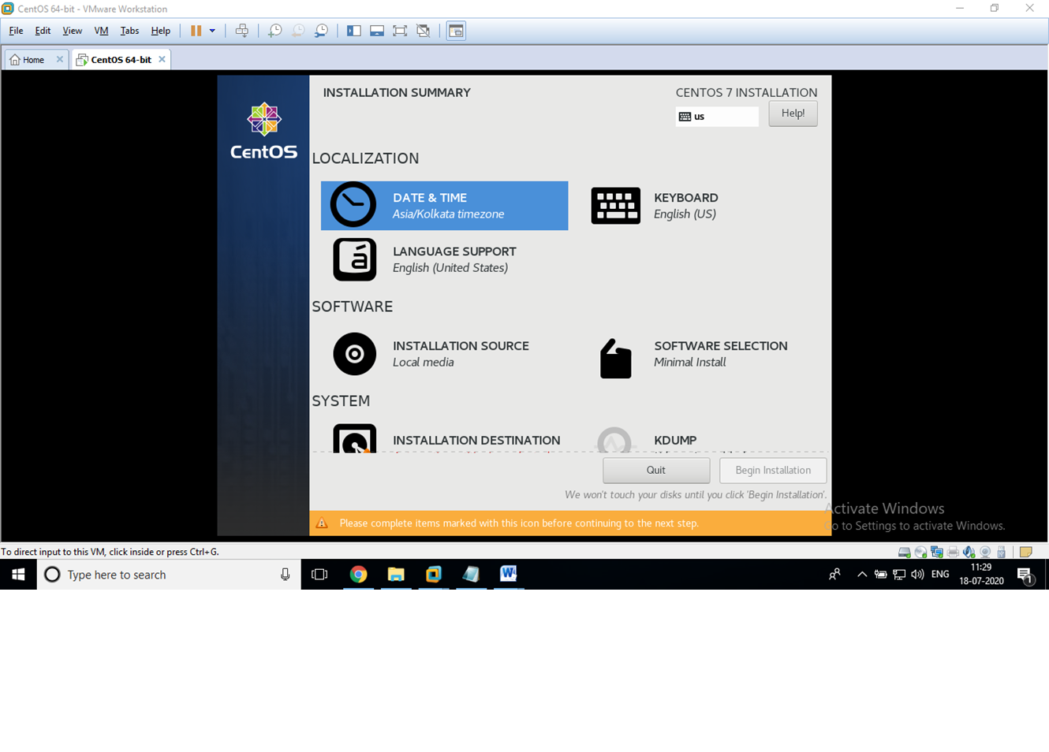Image resolution: width=1049 pixels, height=752 pixels.
Task: Open Installation Destination settings
Action: tap(476, 440)
